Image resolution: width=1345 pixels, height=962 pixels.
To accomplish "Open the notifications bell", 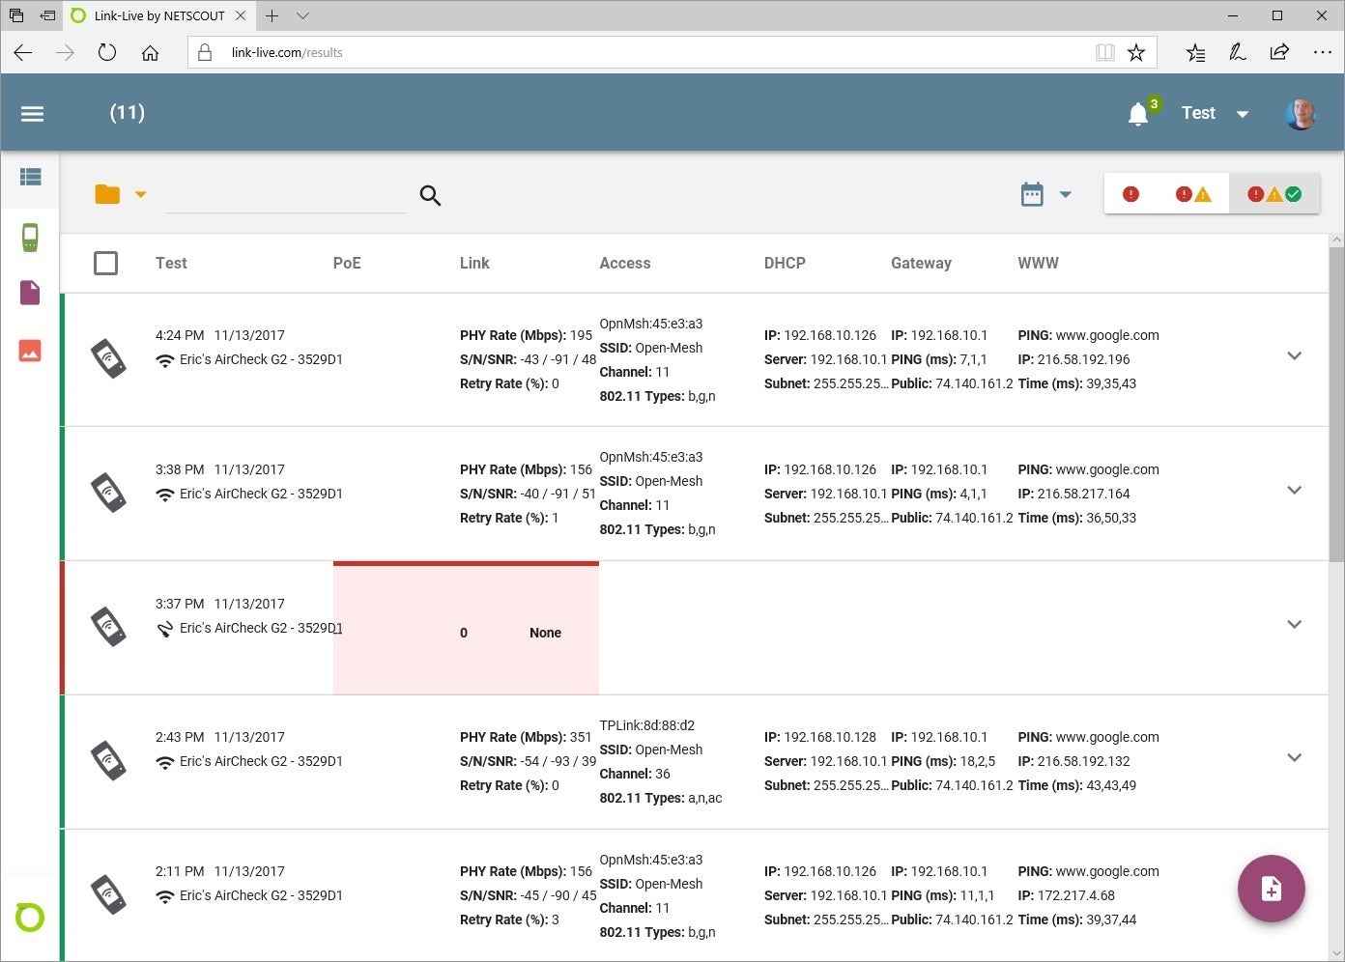I will coord(1138,114).
